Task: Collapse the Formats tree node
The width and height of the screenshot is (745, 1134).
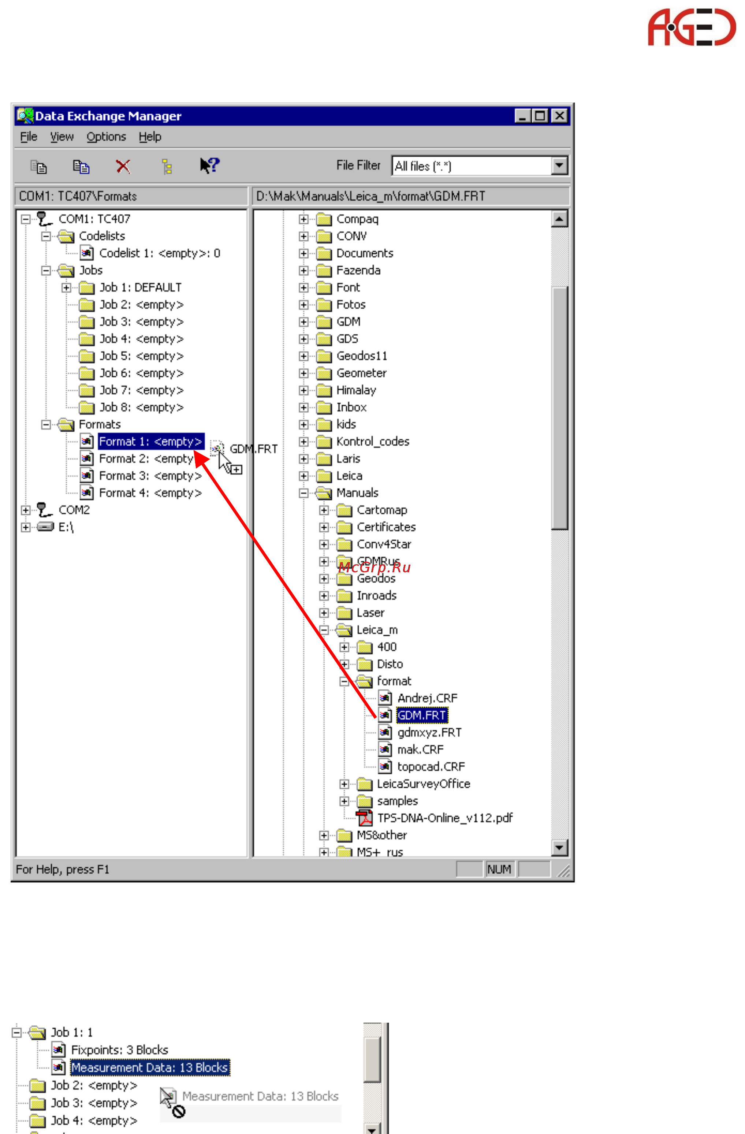Action: pyautogui.click(x=46, y=424)
